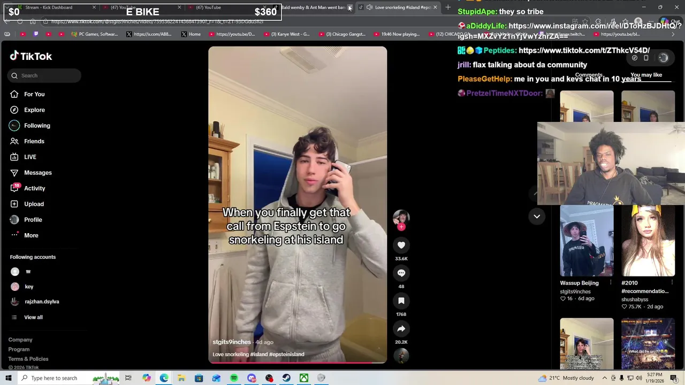Click the TikTok logo
The height and width of the screenshot is (385, 685).
pyautogui.click(x=31, y=56)
